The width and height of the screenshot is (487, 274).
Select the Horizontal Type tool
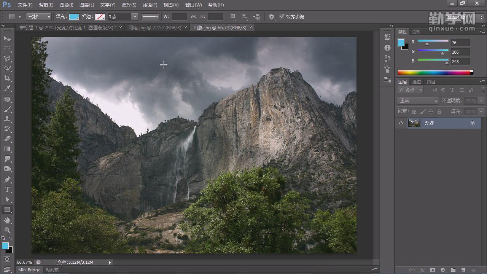click(7, 190)
